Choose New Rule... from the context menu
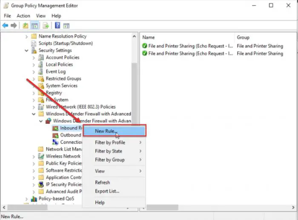Screen dimensions: 298x220 (115, 131)
